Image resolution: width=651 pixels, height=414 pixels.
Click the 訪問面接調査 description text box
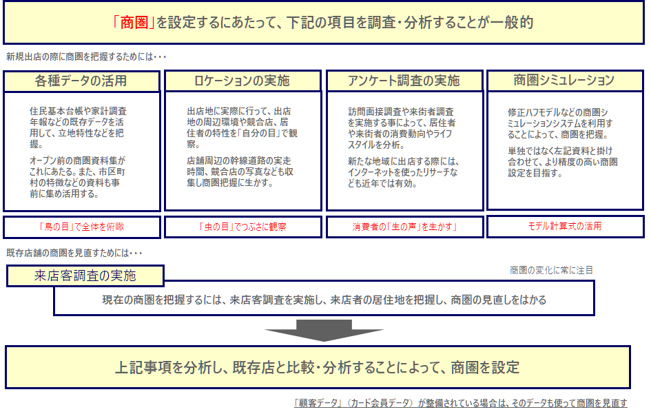pyautogui.click(x=404, y=152)
